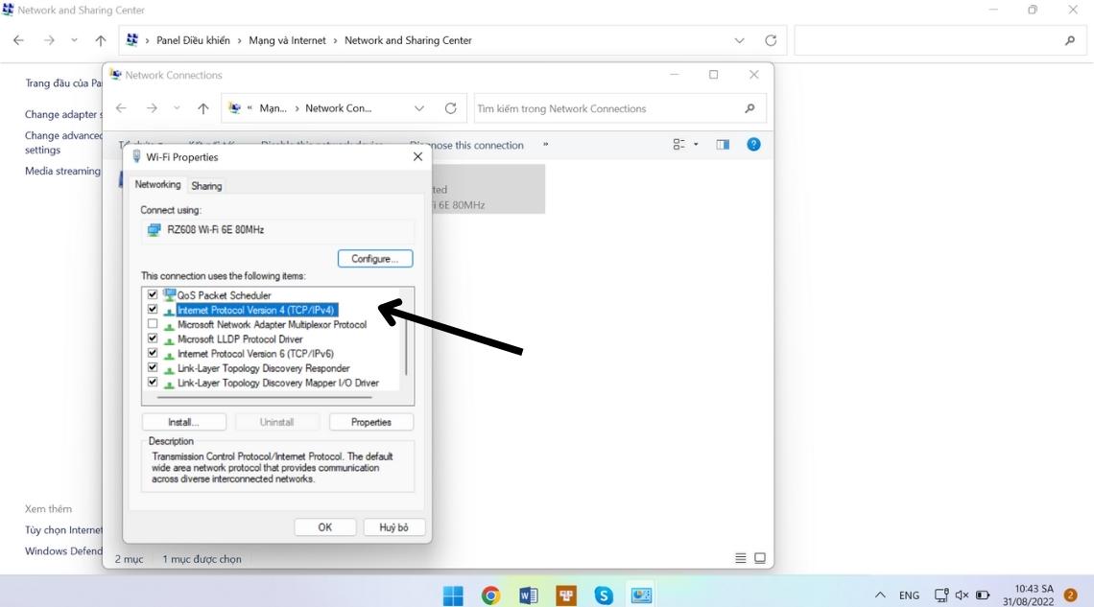The height and width of the screenshot is (607, 1094).
Task: Launch Google Chrome from taskbar
Action: (x=491, y=595)
